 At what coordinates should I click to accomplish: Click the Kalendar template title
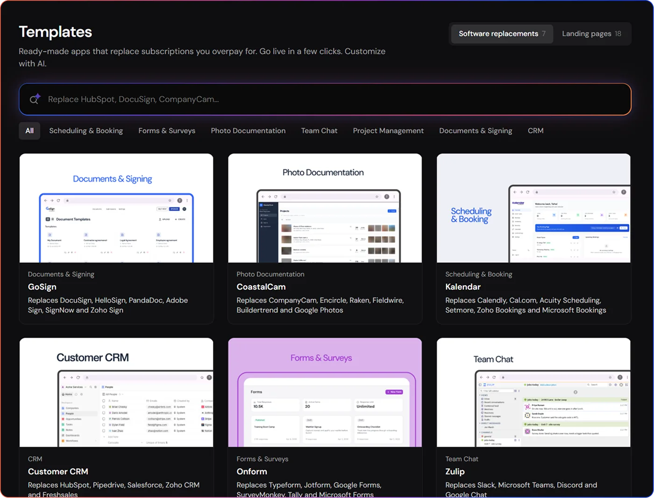pos(463,287)
